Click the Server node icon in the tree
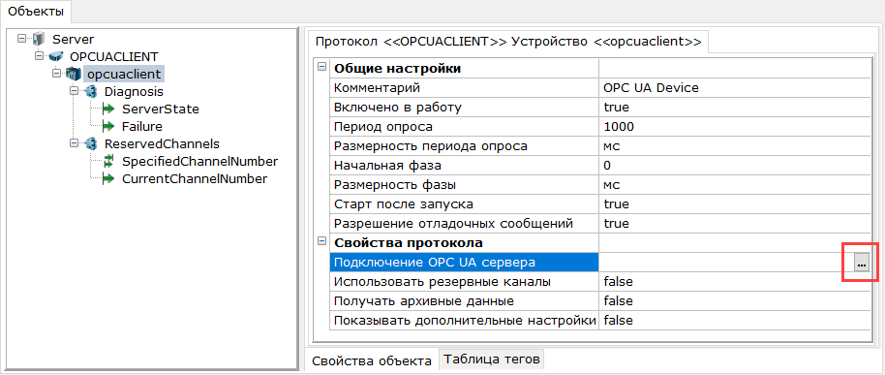The width and height of the screenshot is (885, 375). 39,39
